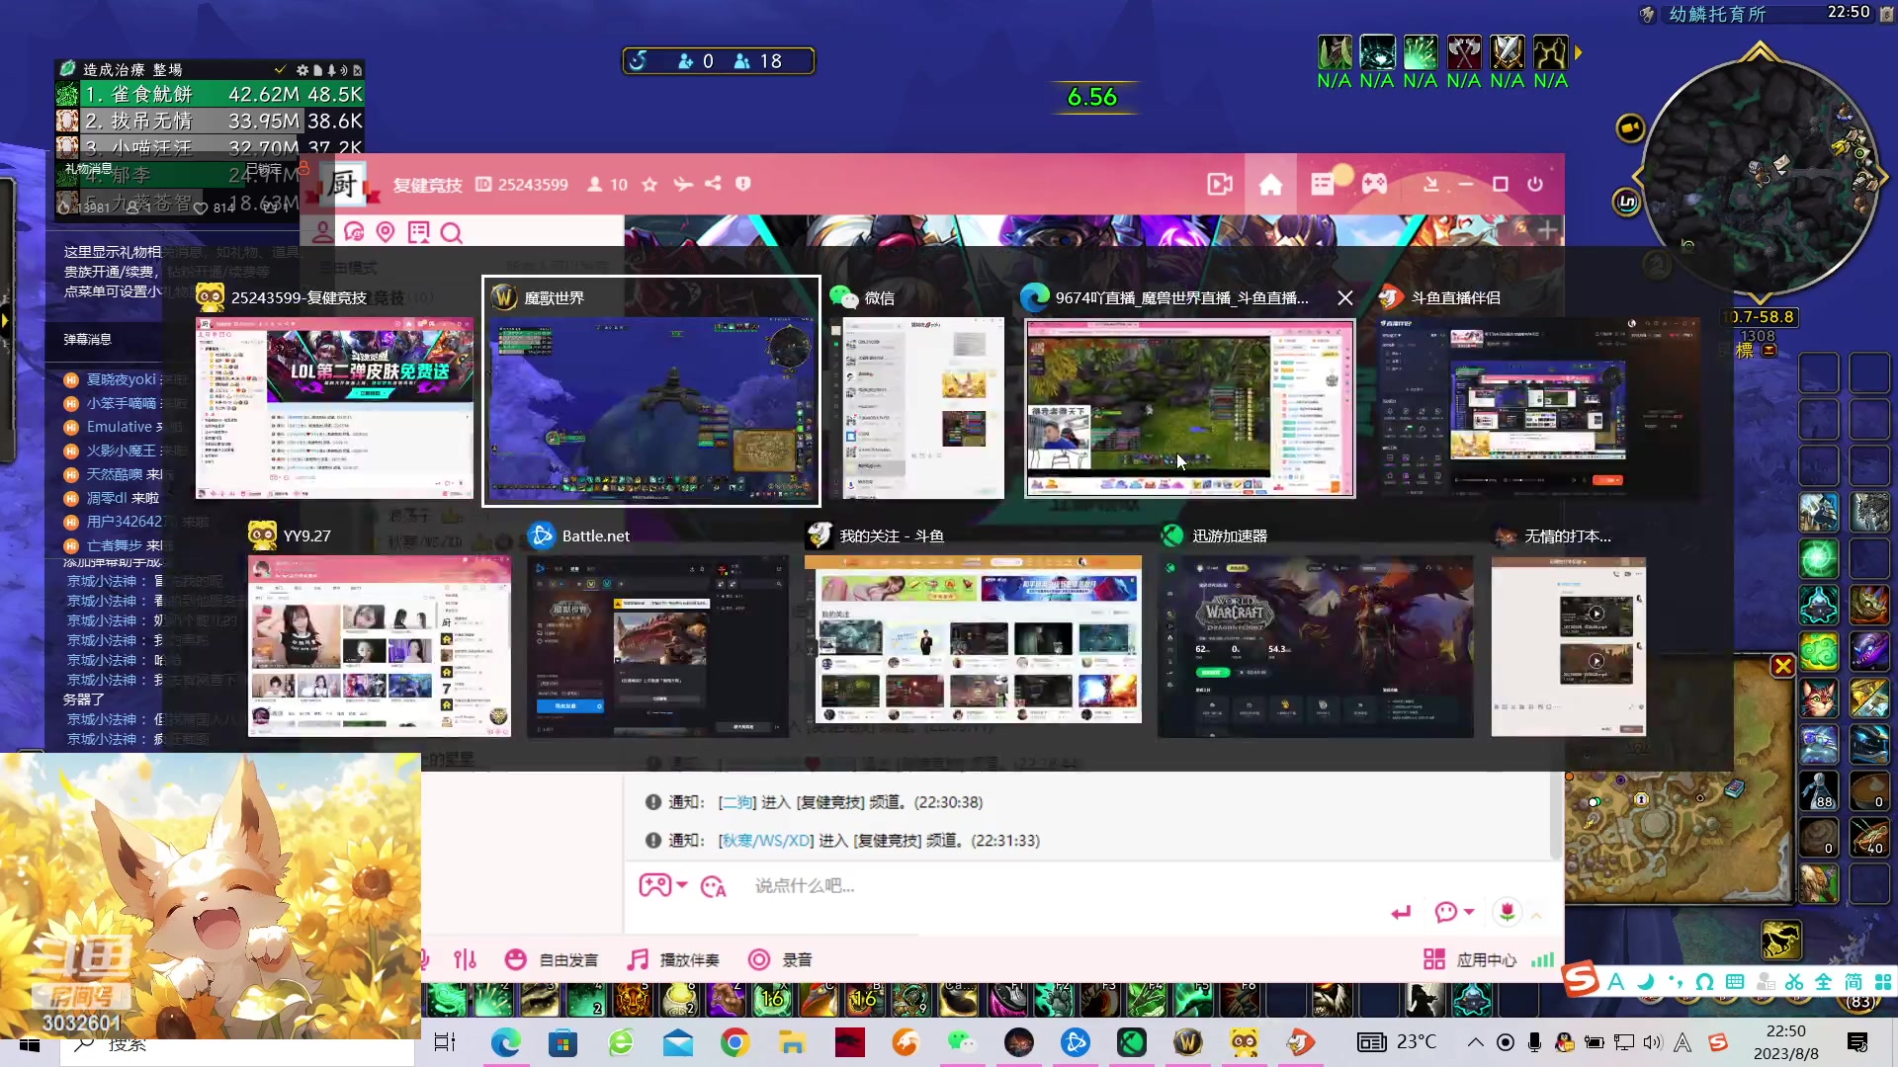Toggle 录音 recording on
This screenshot has width=1898, height=1067.
(x=780, y=959)
